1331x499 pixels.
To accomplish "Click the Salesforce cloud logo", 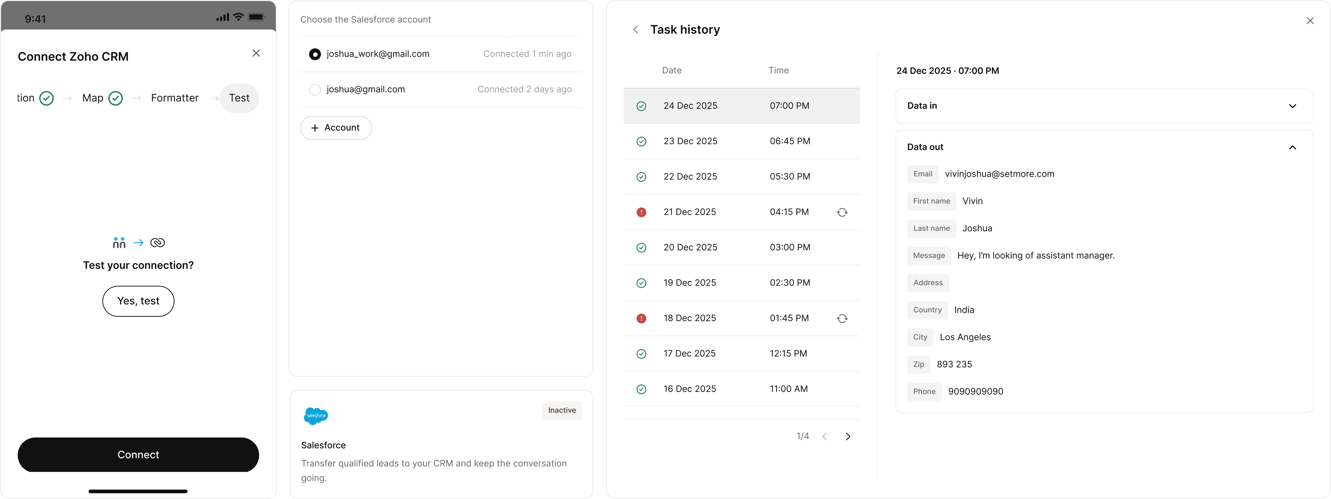I will [316, 415].
